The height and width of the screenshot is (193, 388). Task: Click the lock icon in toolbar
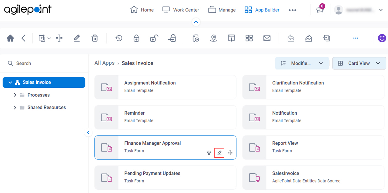pyautogui.click(x=136, y=38)
